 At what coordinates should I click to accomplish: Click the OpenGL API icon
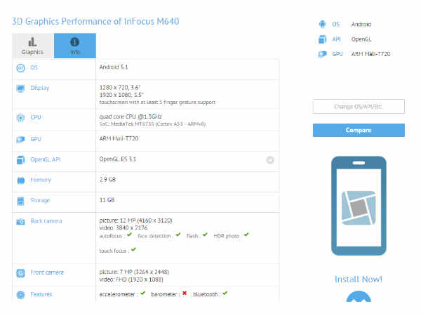point(20,160)
